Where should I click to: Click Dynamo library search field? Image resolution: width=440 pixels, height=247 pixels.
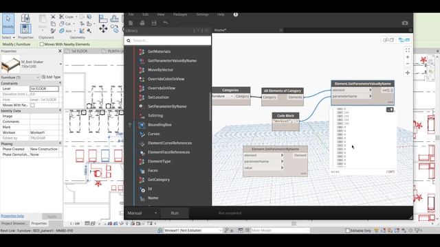point(168,40)
